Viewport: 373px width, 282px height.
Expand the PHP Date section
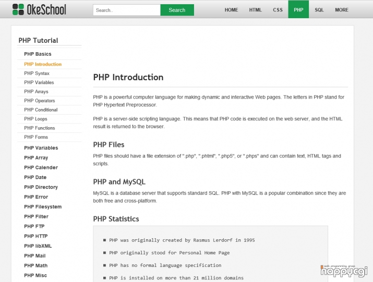(35, 177)
